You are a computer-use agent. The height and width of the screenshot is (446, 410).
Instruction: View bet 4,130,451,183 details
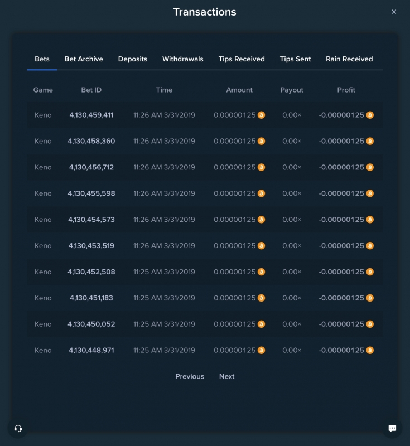tap(91, 298)
